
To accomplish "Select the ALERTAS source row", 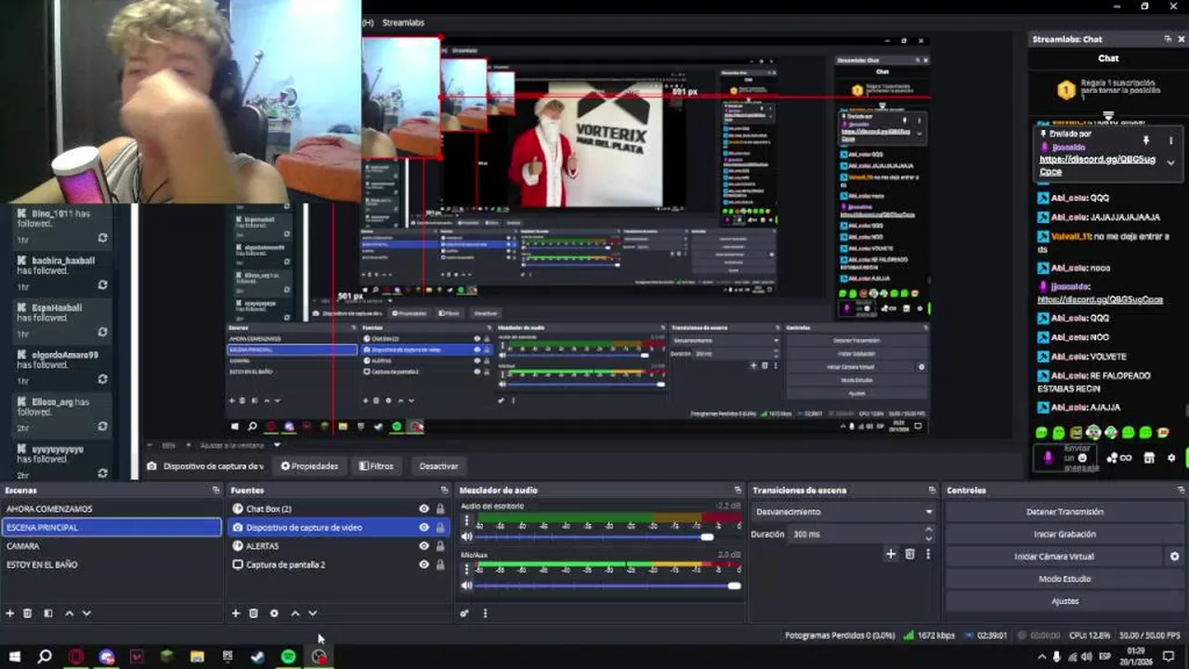I will pyautogui.click(x=339, y=546).
